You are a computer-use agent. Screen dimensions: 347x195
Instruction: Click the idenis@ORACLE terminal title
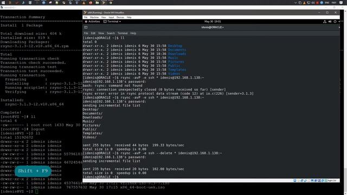213,27
